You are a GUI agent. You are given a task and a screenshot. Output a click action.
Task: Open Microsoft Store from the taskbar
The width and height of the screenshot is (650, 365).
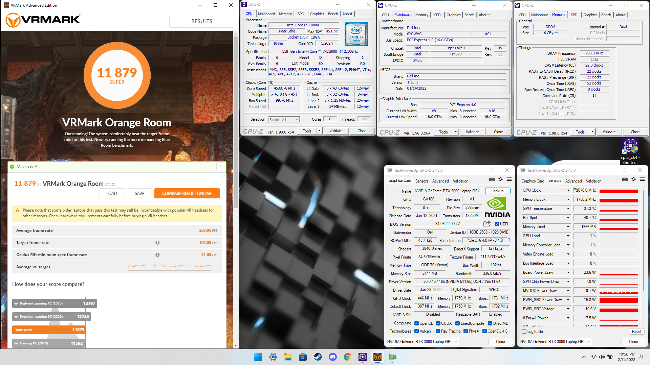[303, 357]
